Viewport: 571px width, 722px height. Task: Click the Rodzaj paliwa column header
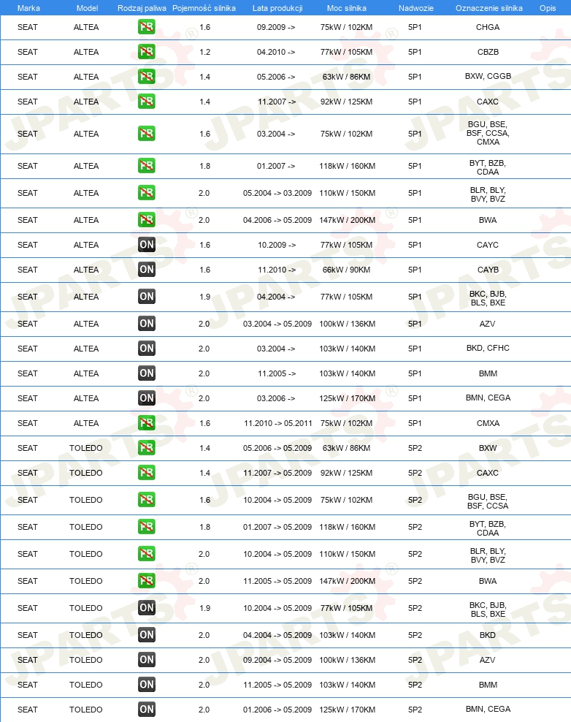click(x=142, y=8)
